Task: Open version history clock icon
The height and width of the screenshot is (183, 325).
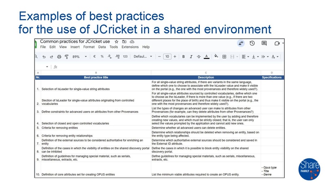Action: 252,43
